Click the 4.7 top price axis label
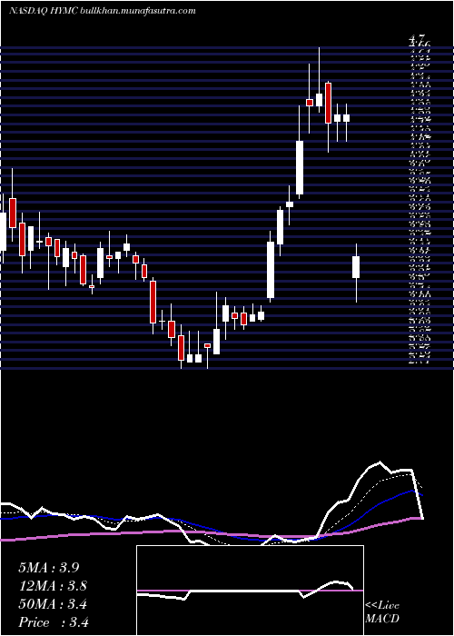 point(418,39)
